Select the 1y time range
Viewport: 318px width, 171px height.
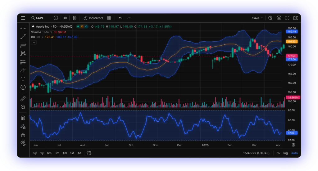click(42, 153)
